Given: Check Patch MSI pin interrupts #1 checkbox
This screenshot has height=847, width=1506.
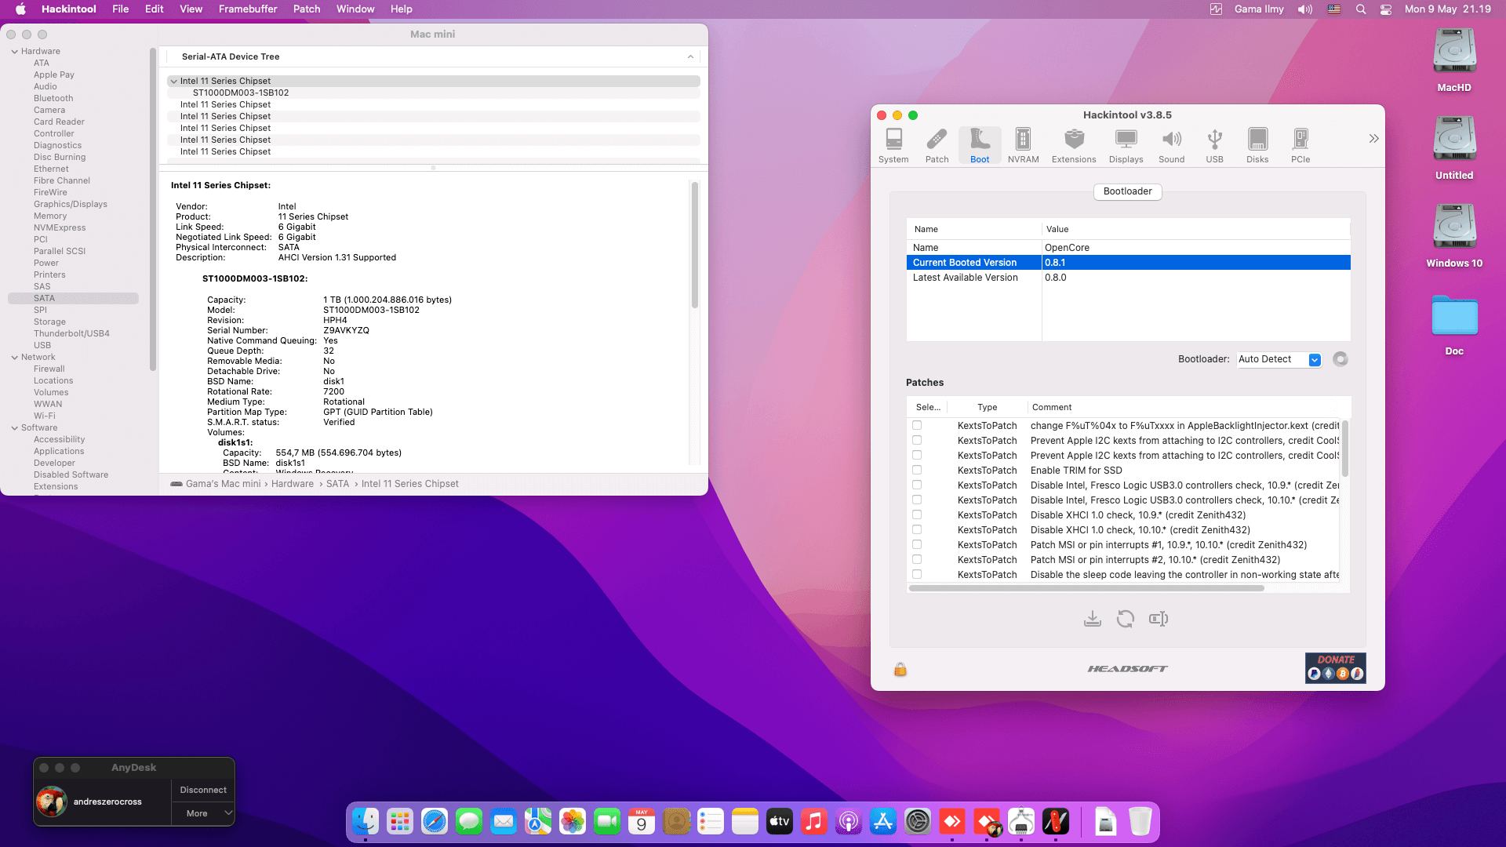Looking at the screenshot, I should click(917, 544).
